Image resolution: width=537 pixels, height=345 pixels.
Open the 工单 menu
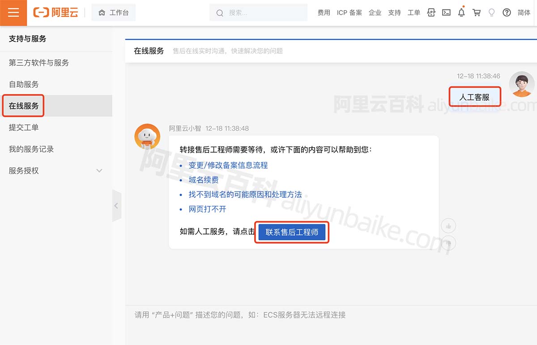[414, 13]
